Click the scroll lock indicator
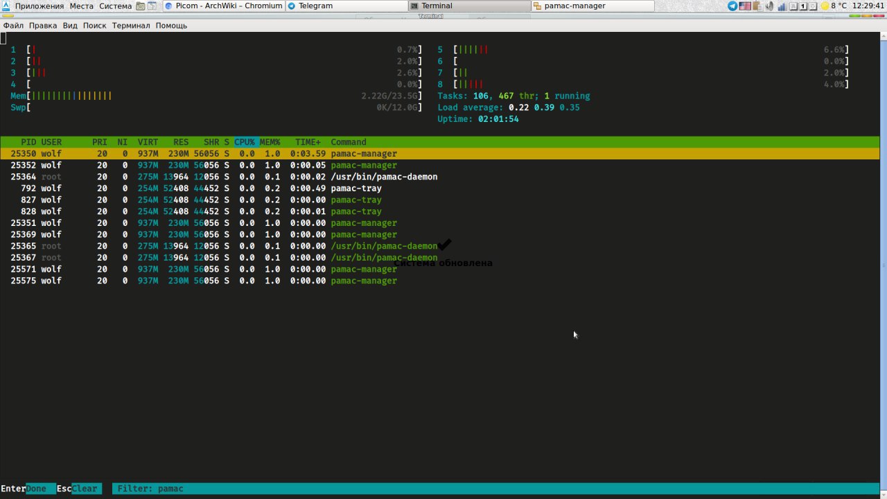 [x=813, y=6]
